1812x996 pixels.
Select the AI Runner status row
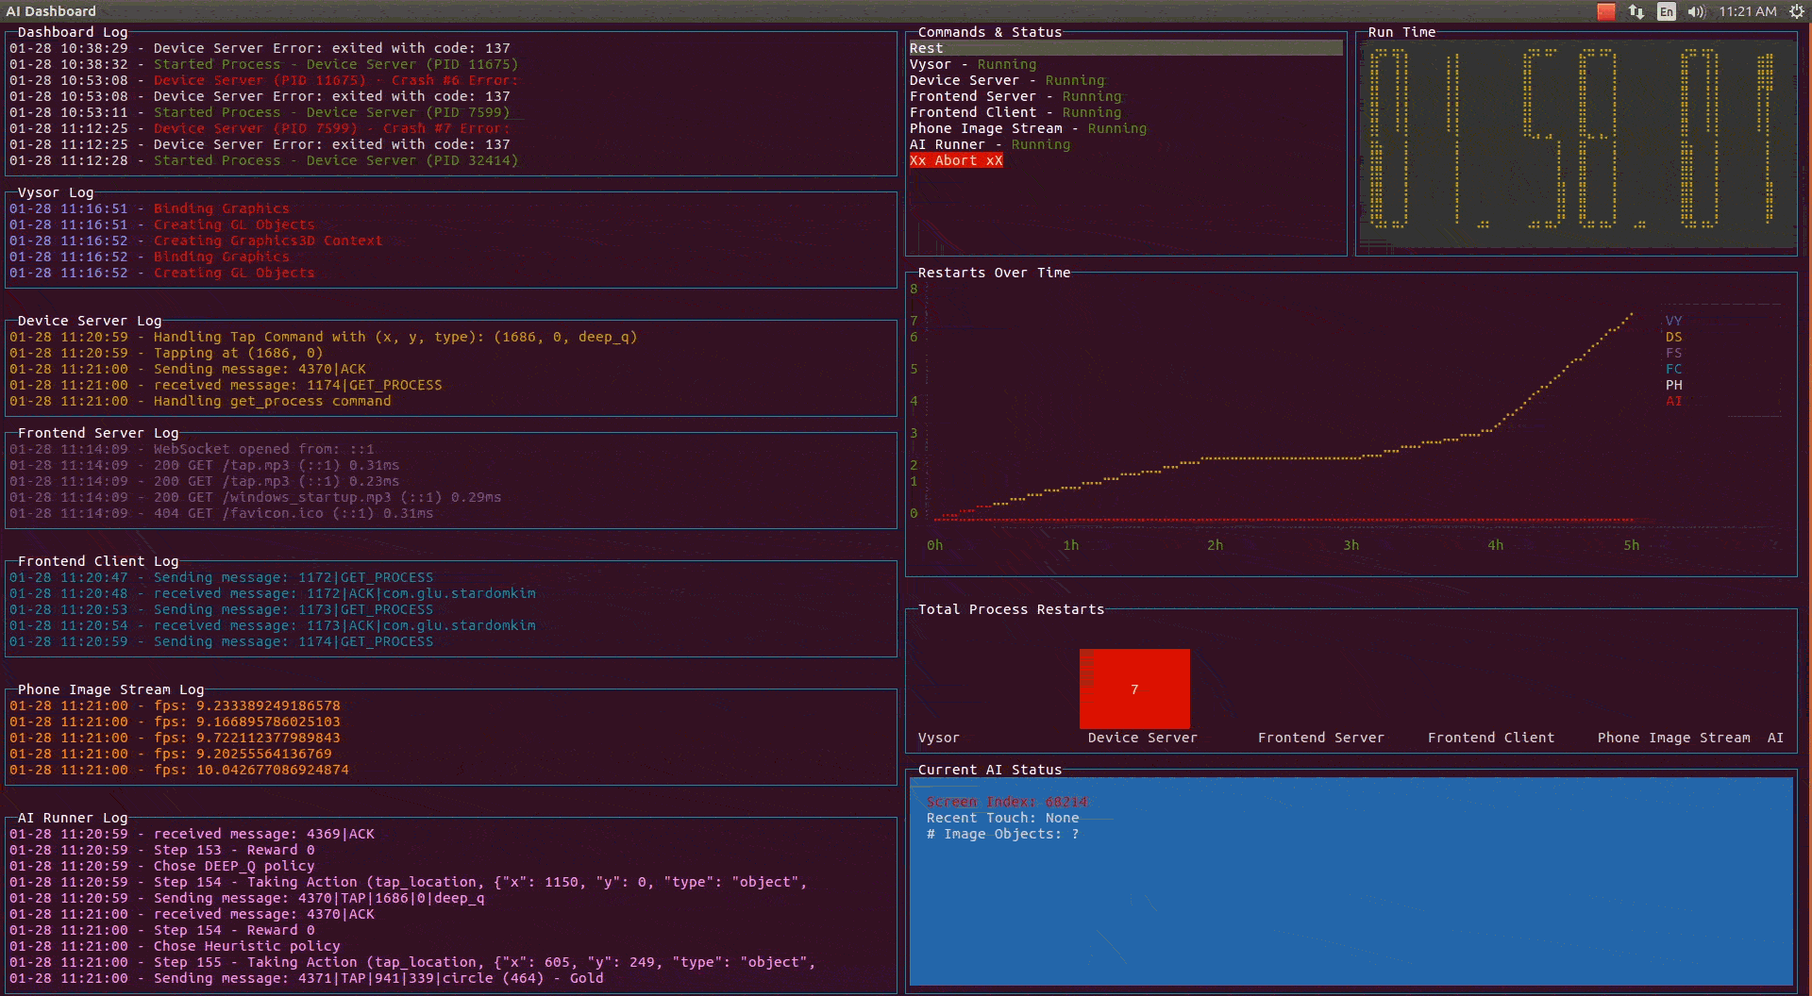(x=989, y=144)
